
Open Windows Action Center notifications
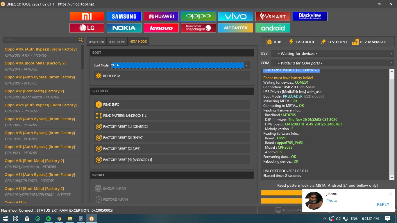(x=387, y=219)
